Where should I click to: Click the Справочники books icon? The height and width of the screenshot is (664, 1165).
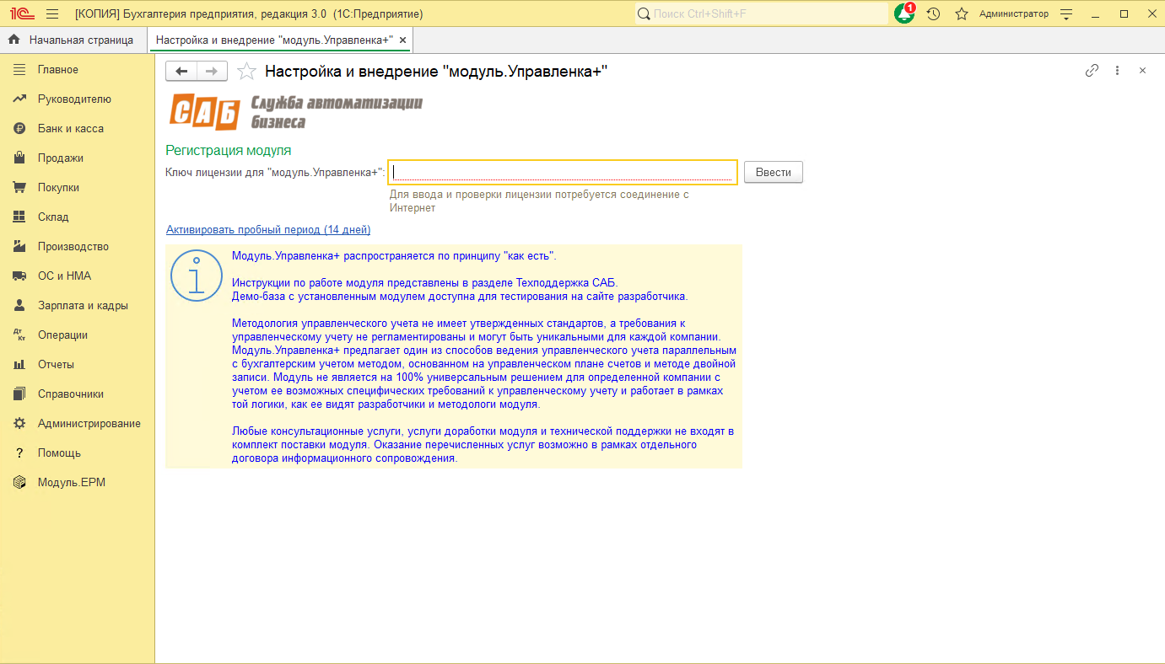click(x=19, y=394)
